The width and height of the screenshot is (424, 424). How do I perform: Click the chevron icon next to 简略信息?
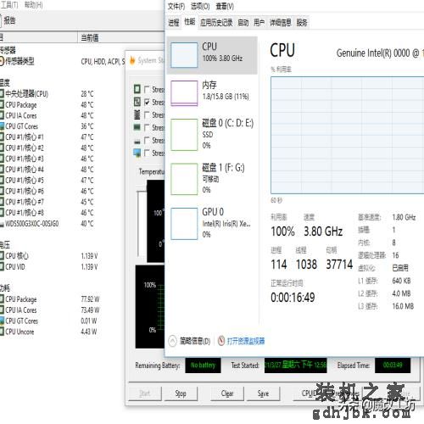coord(173,341)
